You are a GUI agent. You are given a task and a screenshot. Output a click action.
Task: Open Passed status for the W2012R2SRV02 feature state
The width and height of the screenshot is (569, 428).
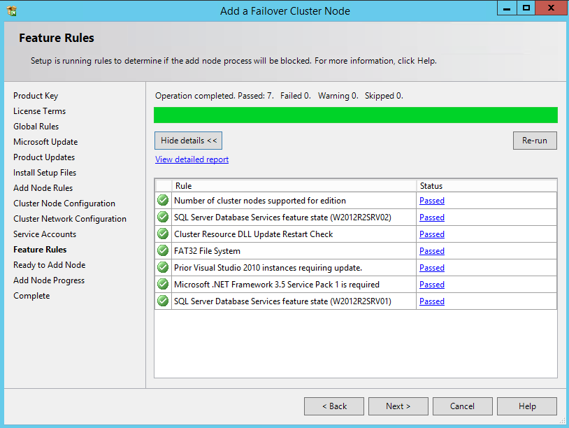tap(432, 217)
